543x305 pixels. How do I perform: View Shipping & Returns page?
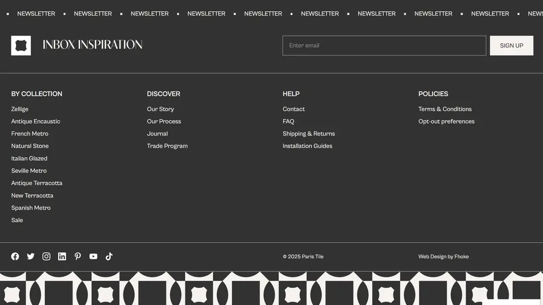(309, 134)
